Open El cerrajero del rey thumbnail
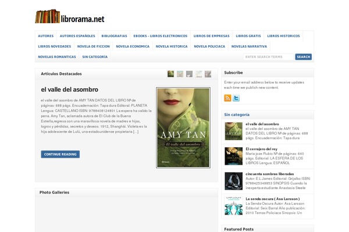 233,156
